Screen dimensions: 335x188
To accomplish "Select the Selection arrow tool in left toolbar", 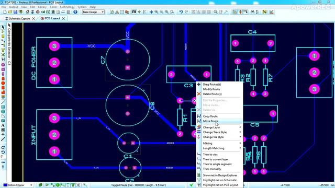I will (3, 27).
